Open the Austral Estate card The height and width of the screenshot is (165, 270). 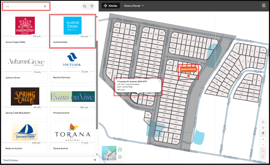72,31
